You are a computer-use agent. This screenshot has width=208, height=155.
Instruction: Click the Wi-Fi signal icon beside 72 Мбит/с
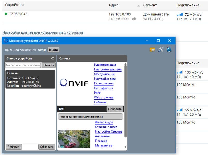[180, 14]
